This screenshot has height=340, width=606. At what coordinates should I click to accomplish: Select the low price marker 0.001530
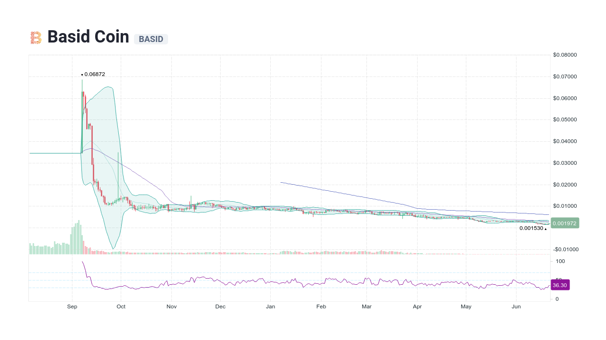[531, 228]
